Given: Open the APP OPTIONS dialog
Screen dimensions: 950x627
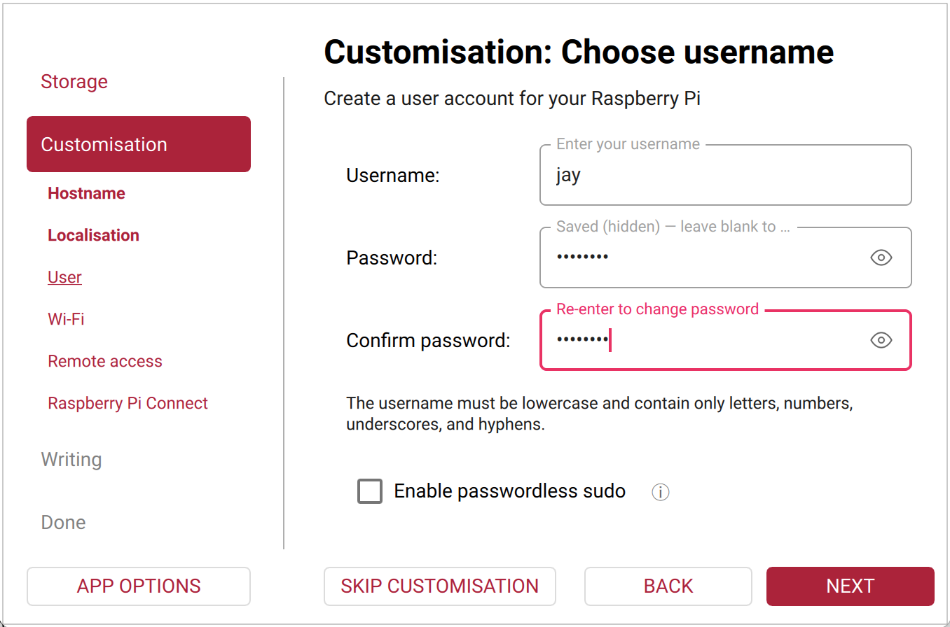Looking at the screenshot, I should [x=138, y=586].
